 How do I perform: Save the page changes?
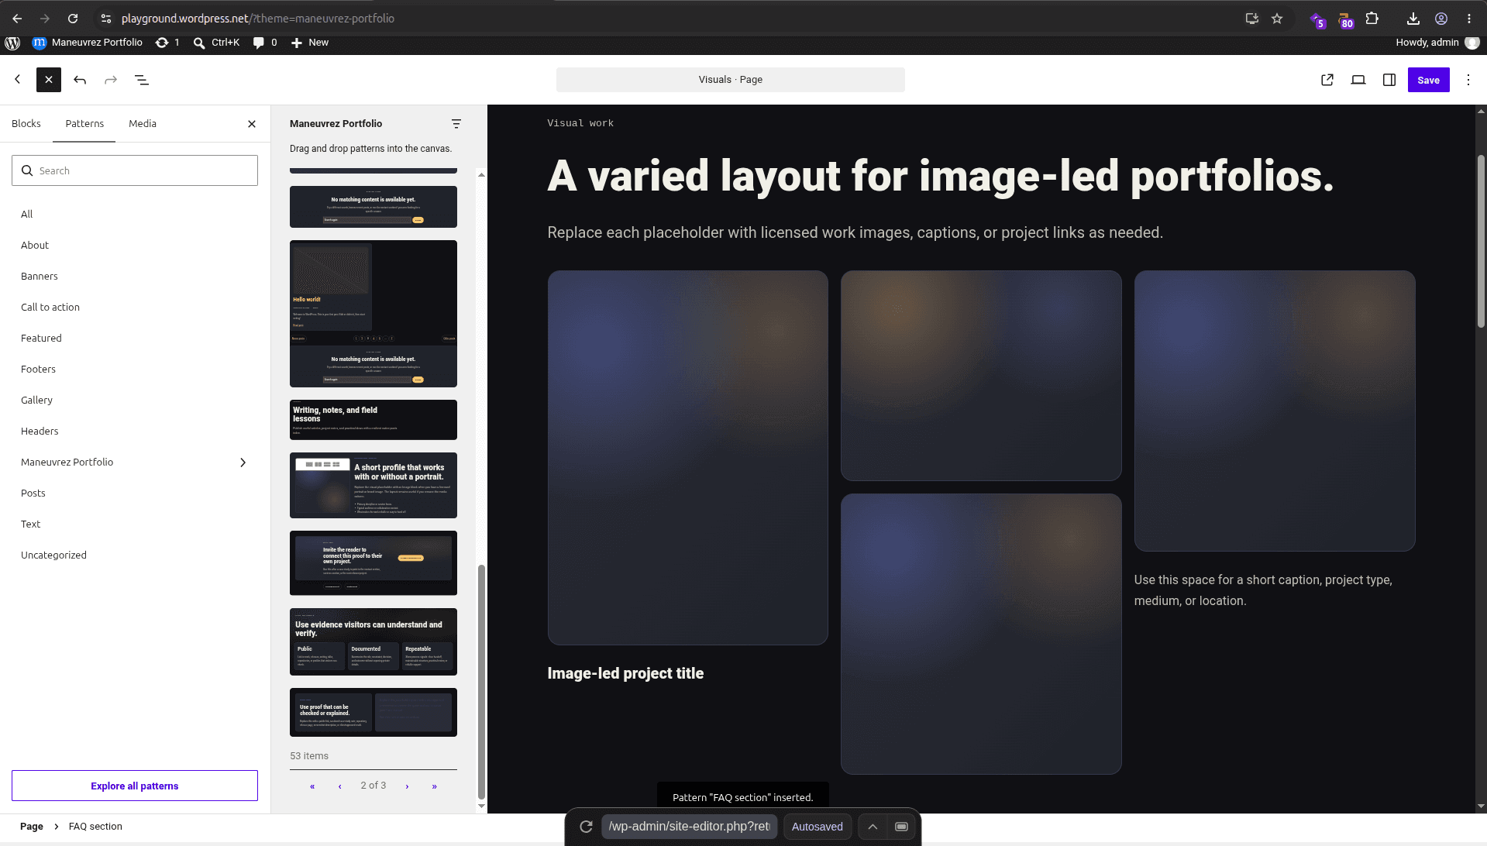pyautogui.click(x=1428, y=80)
